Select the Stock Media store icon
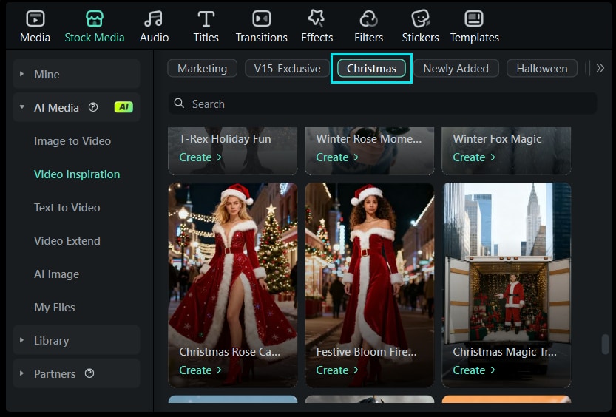Viewport: 616px width, 417px height. coord(95,18)
